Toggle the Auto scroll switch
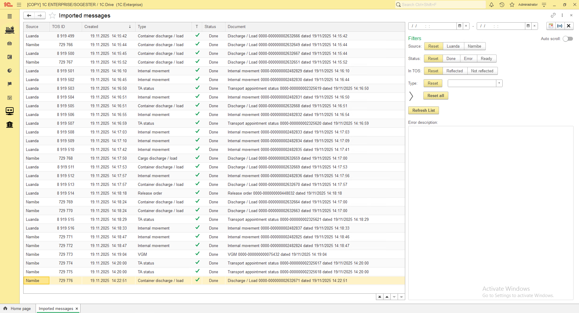579x313 pixels. click(x=568, y=39)
